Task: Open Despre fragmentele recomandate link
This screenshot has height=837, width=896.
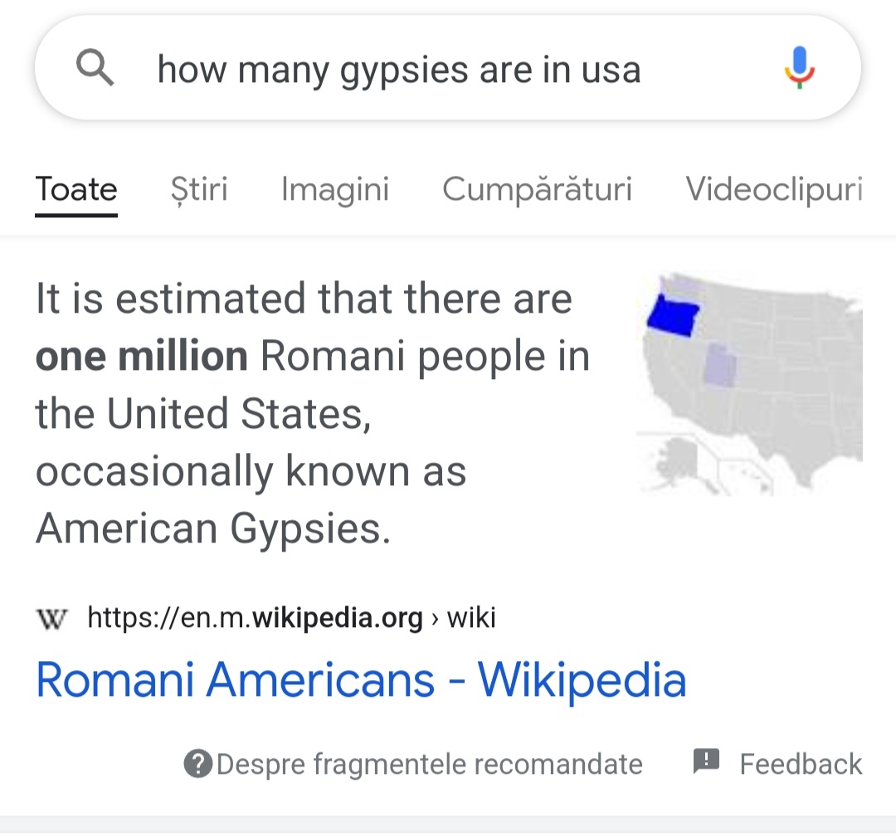Action: [x=429, y=765]
